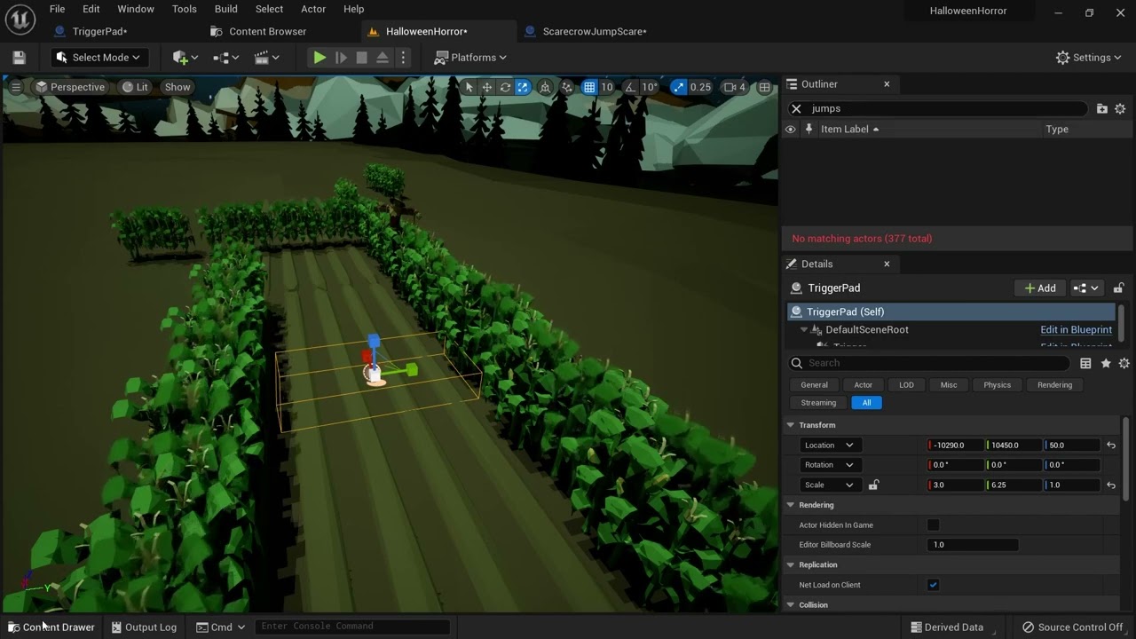
Task: Collapse the DefaultSceneRoot tree node
Action: click(x=804, y=329)
